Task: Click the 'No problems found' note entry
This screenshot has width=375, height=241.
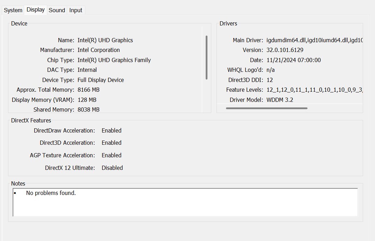Action: [x=51, y=193]
